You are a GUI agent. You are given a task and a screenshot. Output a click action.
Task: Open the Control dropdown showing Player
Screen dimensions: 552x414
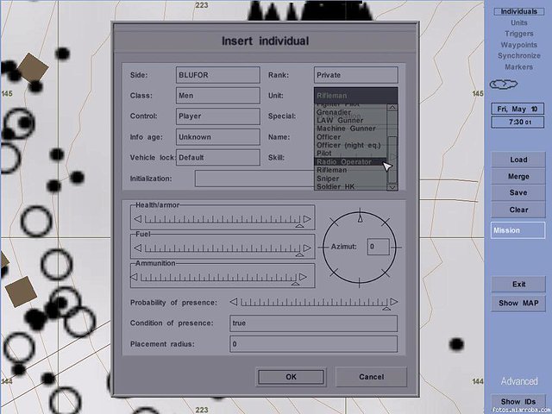(x=218, y=116)
